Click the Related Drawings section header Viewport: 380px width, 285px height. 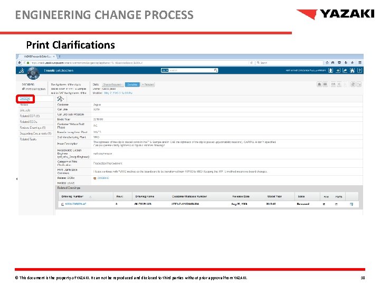pyautogui.click(x=69, y=188)
